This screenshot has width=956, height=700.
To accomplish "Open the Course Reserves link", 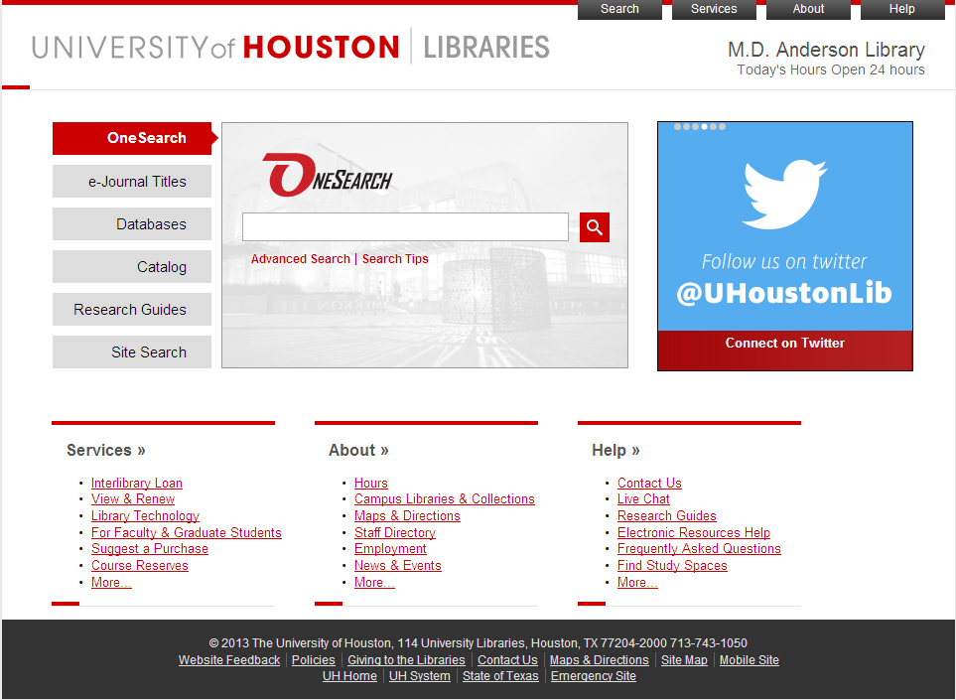I will (140, 565).
